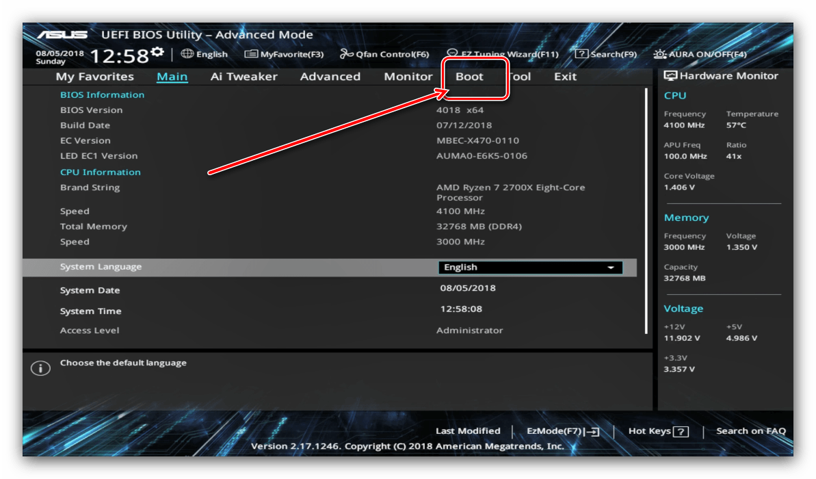The width and height of the screenshot is (816, 479).
Task: Launch Qfan Control(F6)
Action: (x=384, y=54)
